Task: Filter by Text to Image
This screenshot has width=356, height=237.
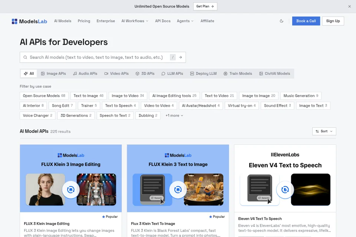Action: point(89,96)
